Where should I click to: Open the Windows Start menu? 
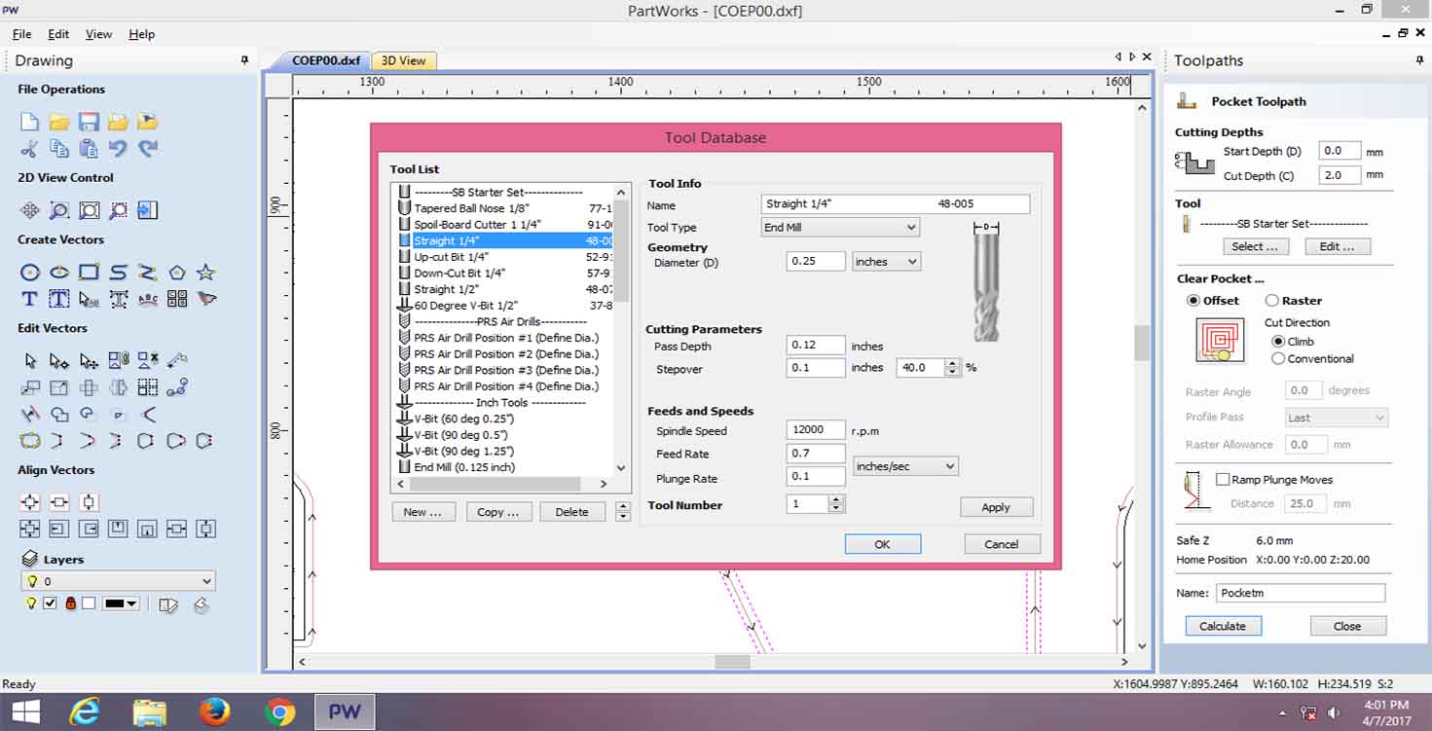pos(24,712)
